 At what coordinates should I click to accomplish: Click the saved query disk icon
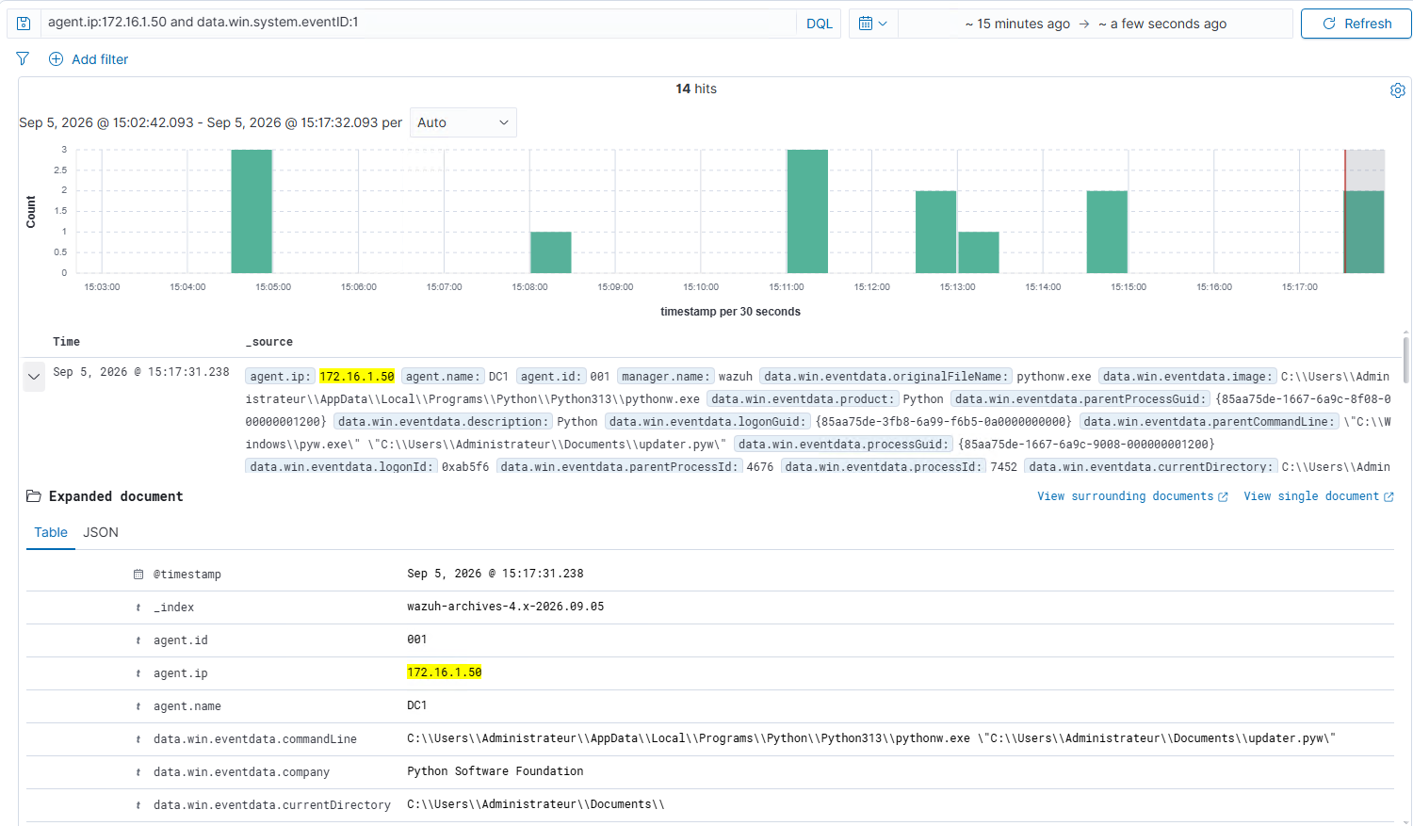pyautogui.click(x=24, y=24)
